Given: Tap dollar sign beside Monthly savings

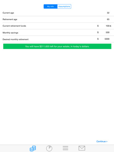Looking at the screenshot, I should (x=98, y=32).
